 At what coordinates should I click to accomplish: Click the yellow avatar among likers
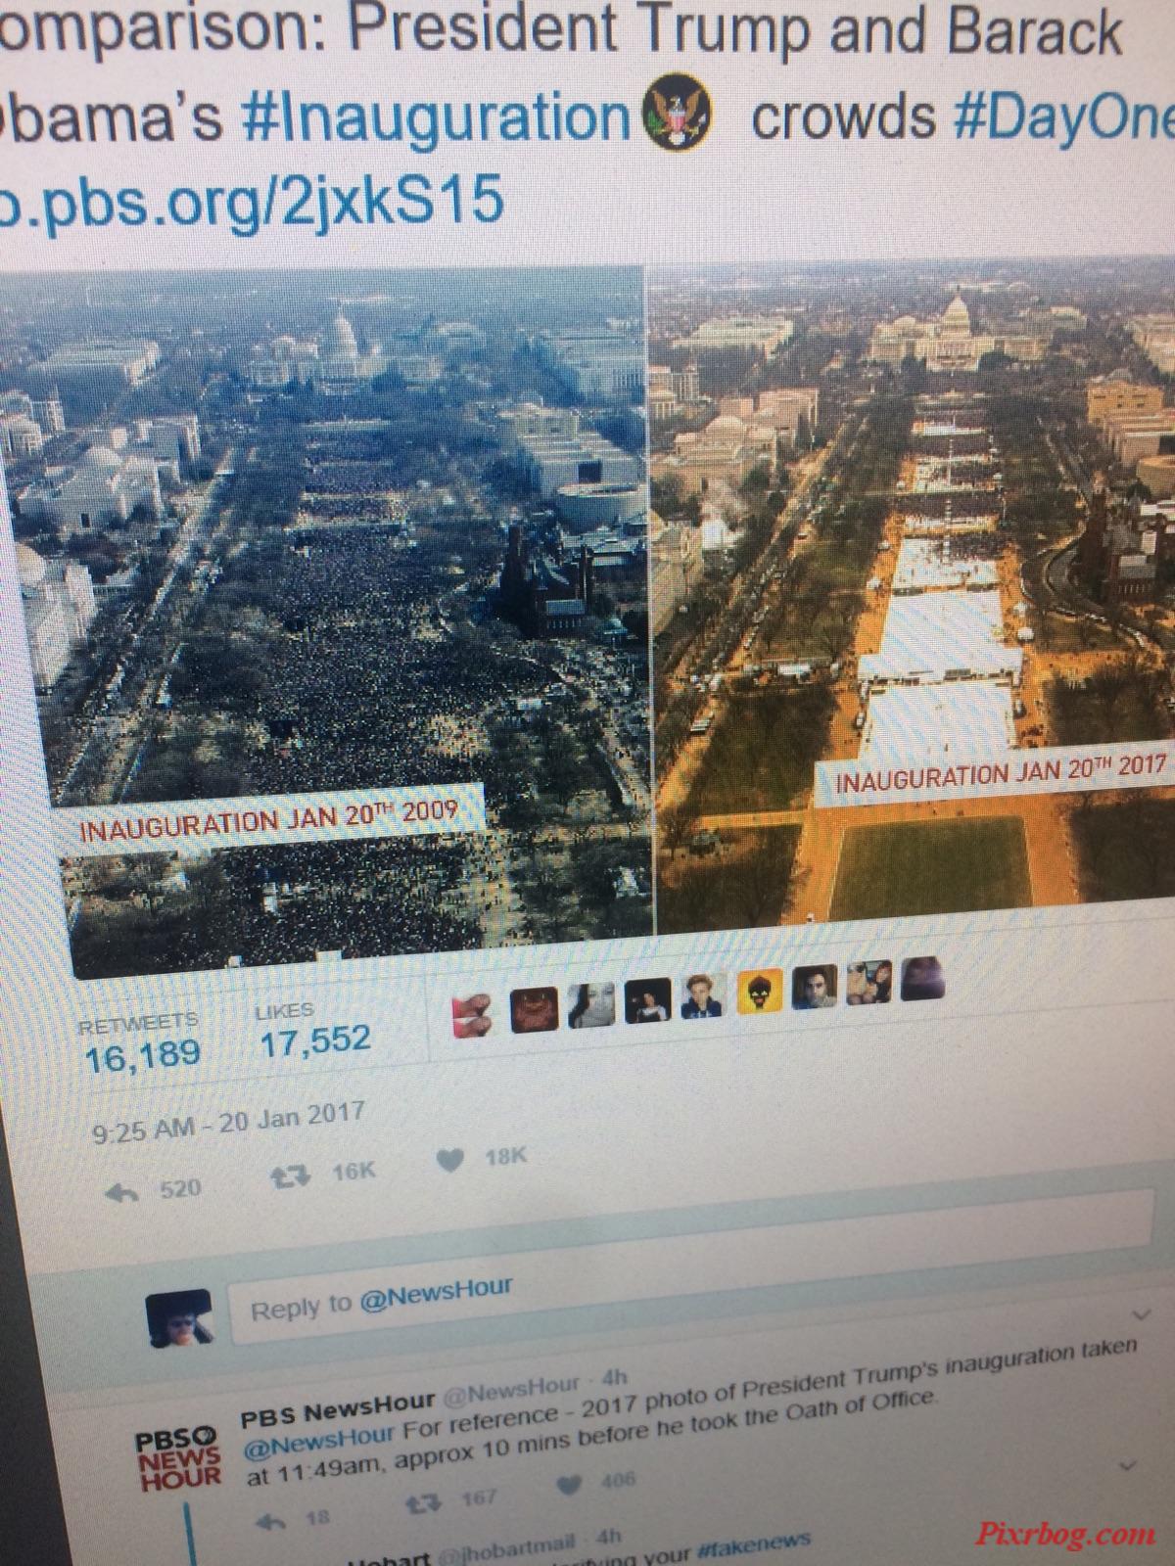click(x=759, y=991)
